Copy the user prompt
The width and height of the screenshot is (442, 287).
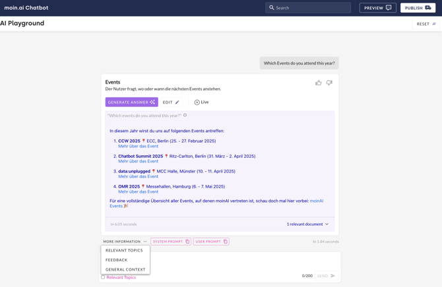tap(225, 242)
